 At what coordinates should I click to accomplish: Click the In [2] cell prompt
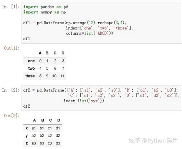point(11,90)
